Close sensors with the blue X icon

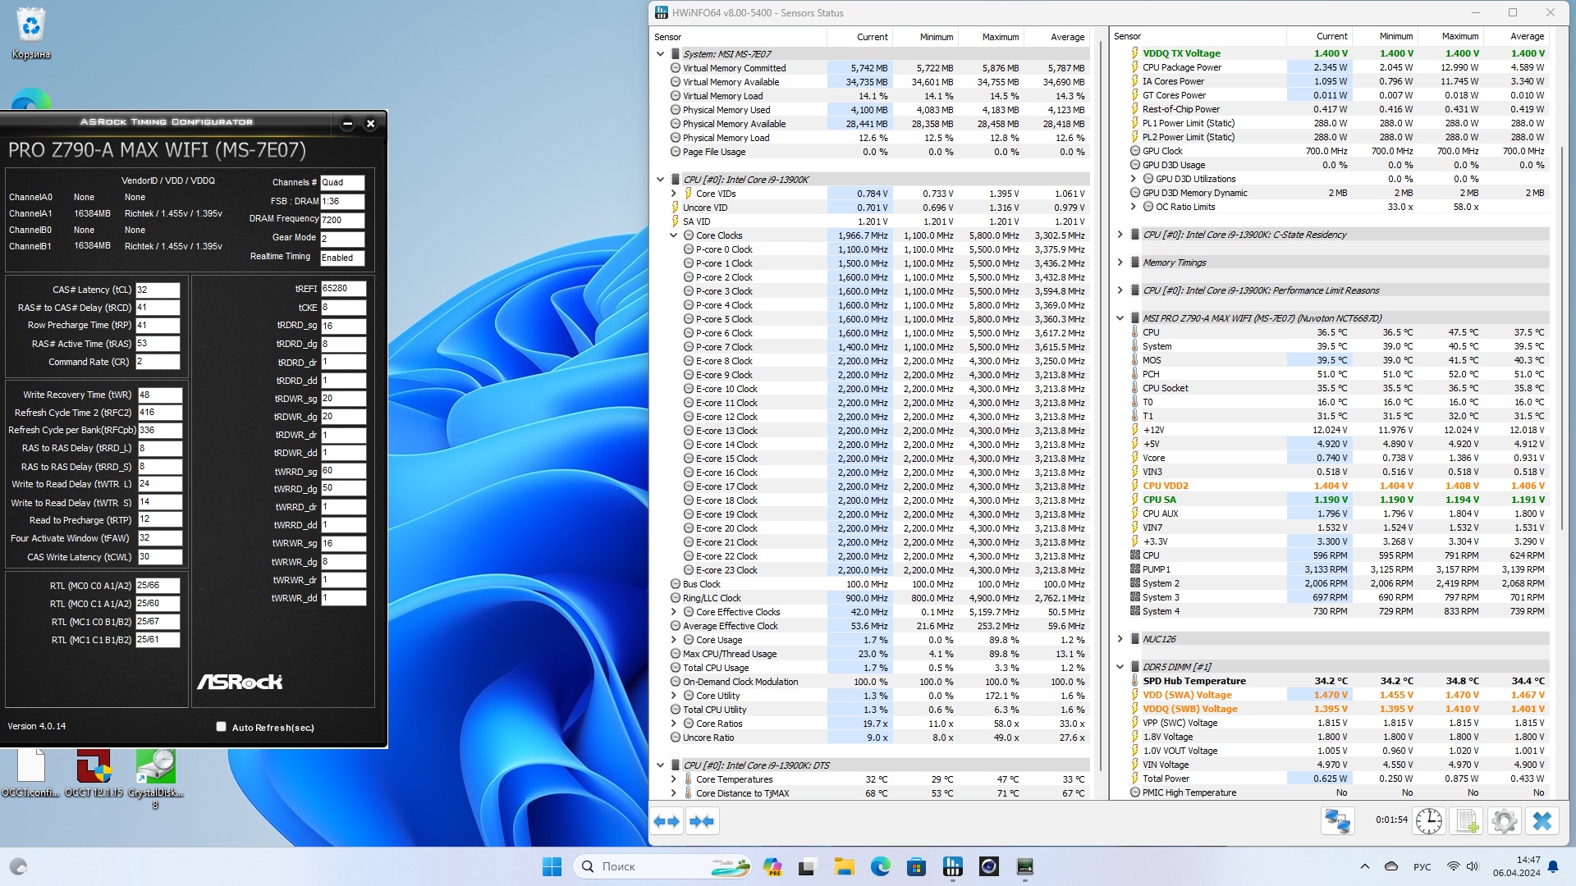(1542, 821)
